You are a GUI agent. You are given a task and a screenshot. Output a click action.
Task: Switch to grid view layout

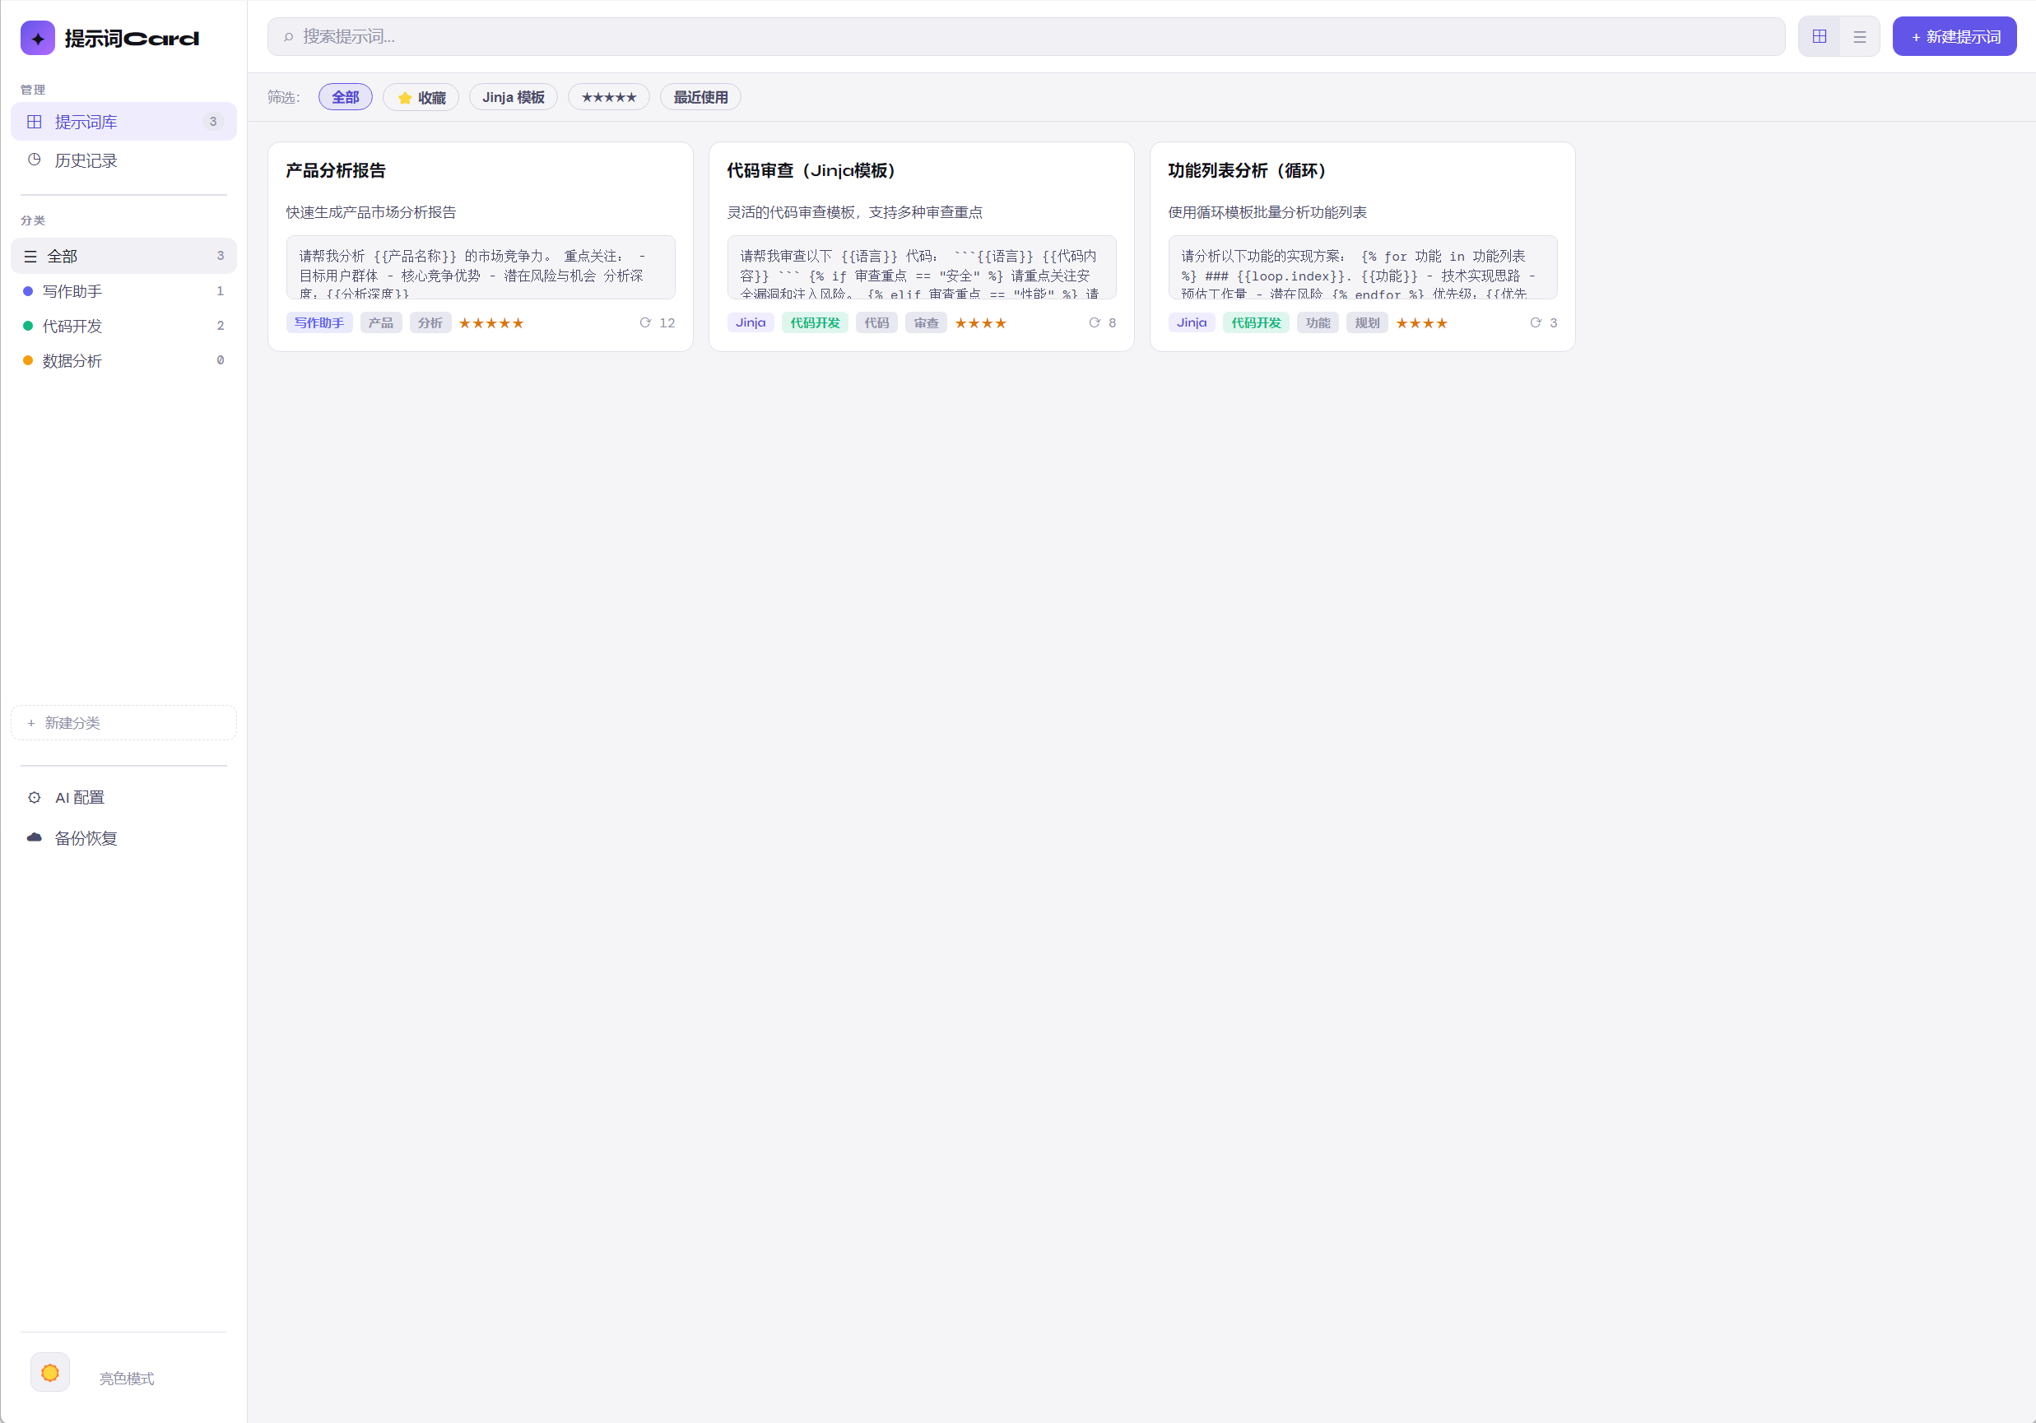tap(1819, 36)
